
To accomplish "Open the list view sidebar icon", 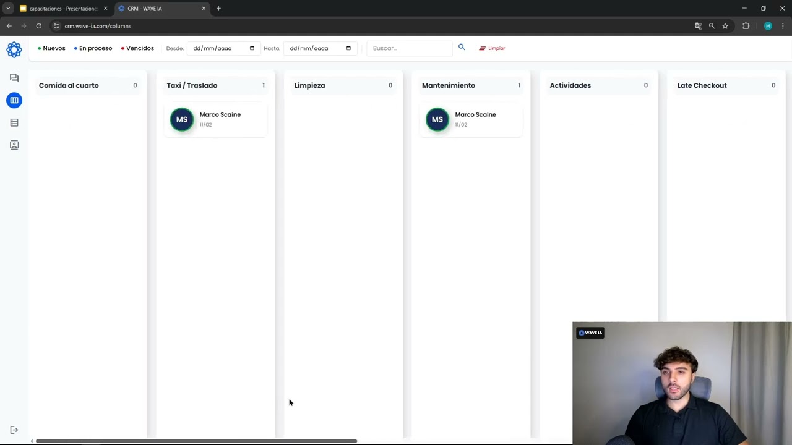I will [14, 122].
